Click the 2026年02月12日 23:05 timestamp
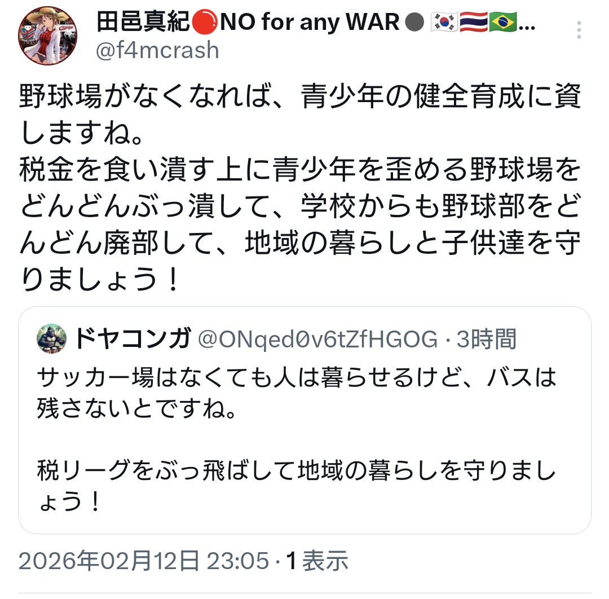Image resolution: width=609 pixels, height=599 pixels. pos(144,561)
